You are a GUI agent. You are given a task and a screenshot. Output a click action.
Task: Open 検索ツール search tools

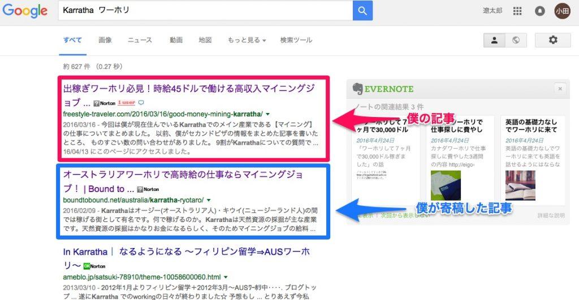pyautogui.click(x=296, y=40)
